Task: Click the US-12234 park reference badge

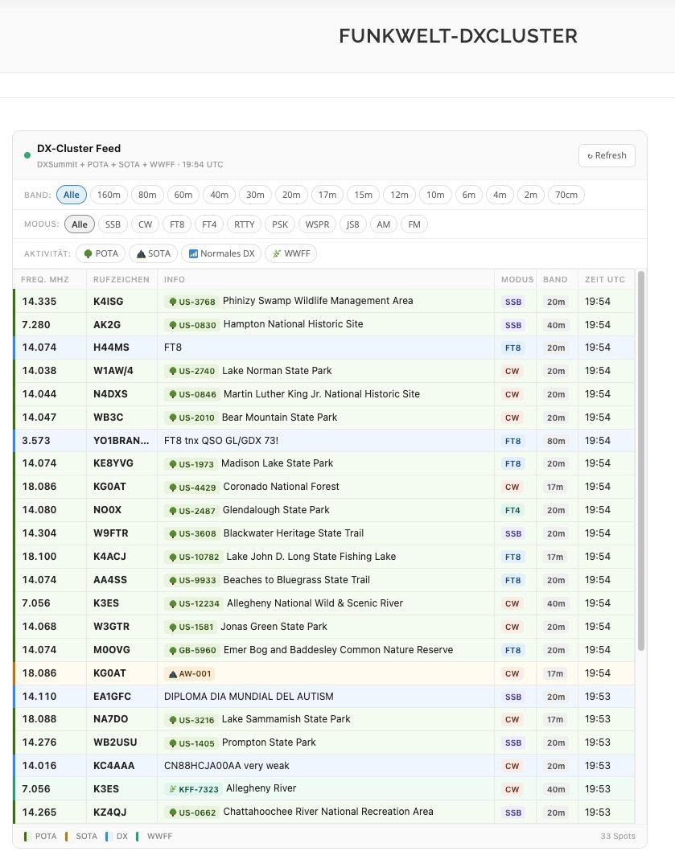Action: tap(193, 604)
